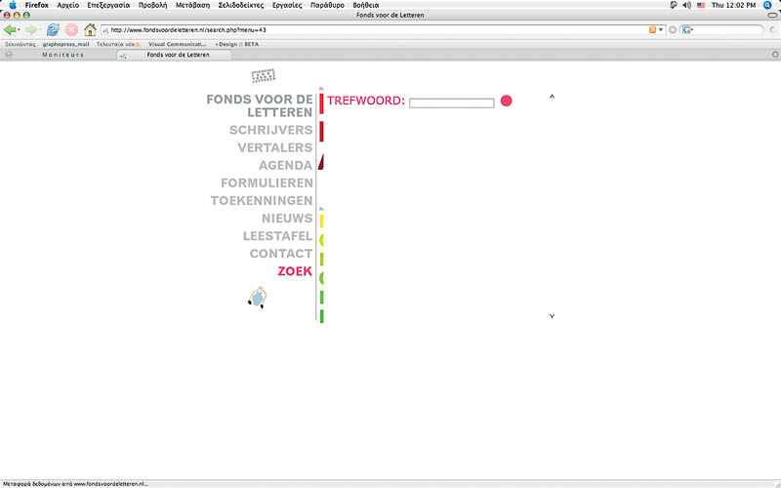Click the US flag input source icon
This screenshot has height=488, width=781.
click(701, 5)
